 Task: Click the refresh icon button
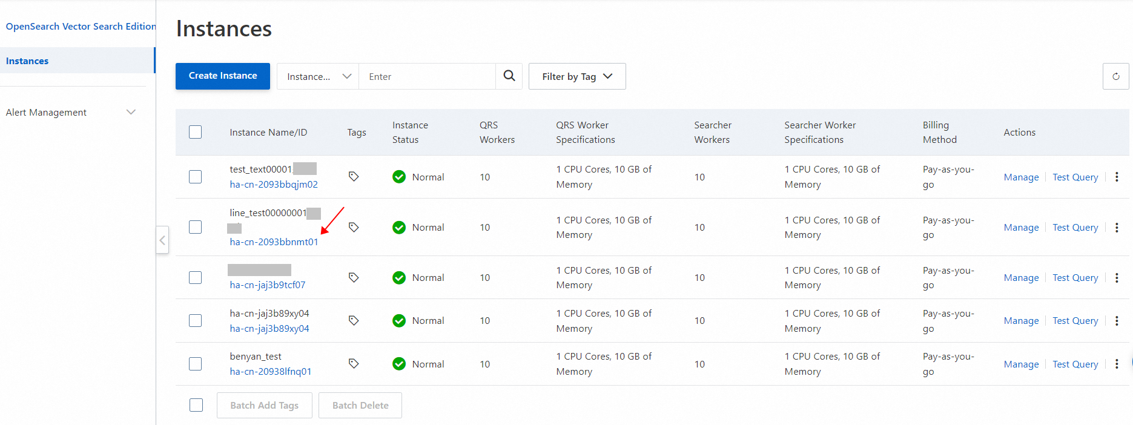[1115, 76]
